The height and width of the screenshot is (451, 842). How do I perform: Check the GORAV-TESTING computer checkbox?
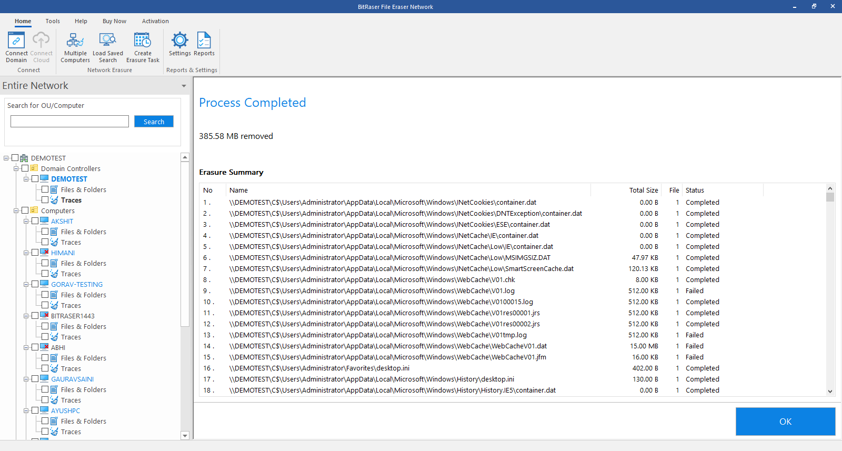coord(35,284)
